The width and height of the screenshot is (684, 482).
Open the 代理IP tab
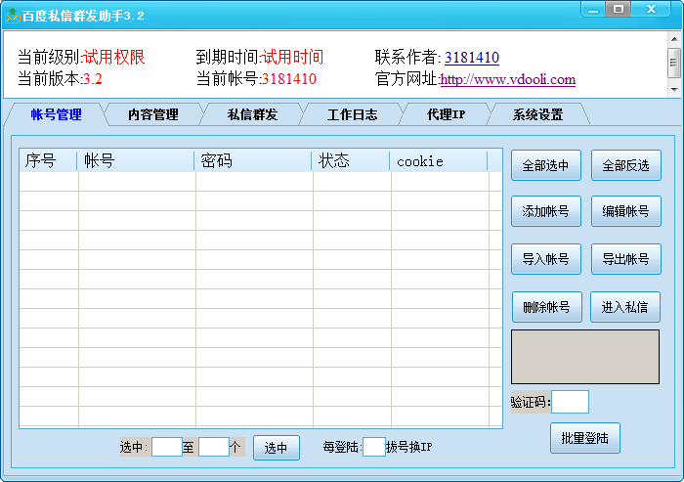click(446, 114)
